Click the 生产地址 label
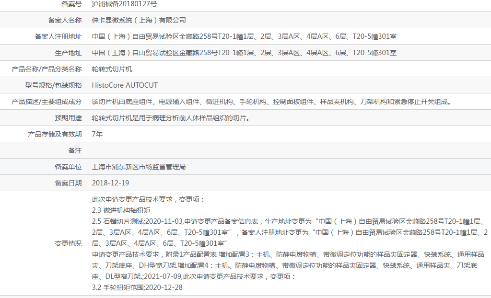The image size is (491, 298). click(x=68, y=53)
